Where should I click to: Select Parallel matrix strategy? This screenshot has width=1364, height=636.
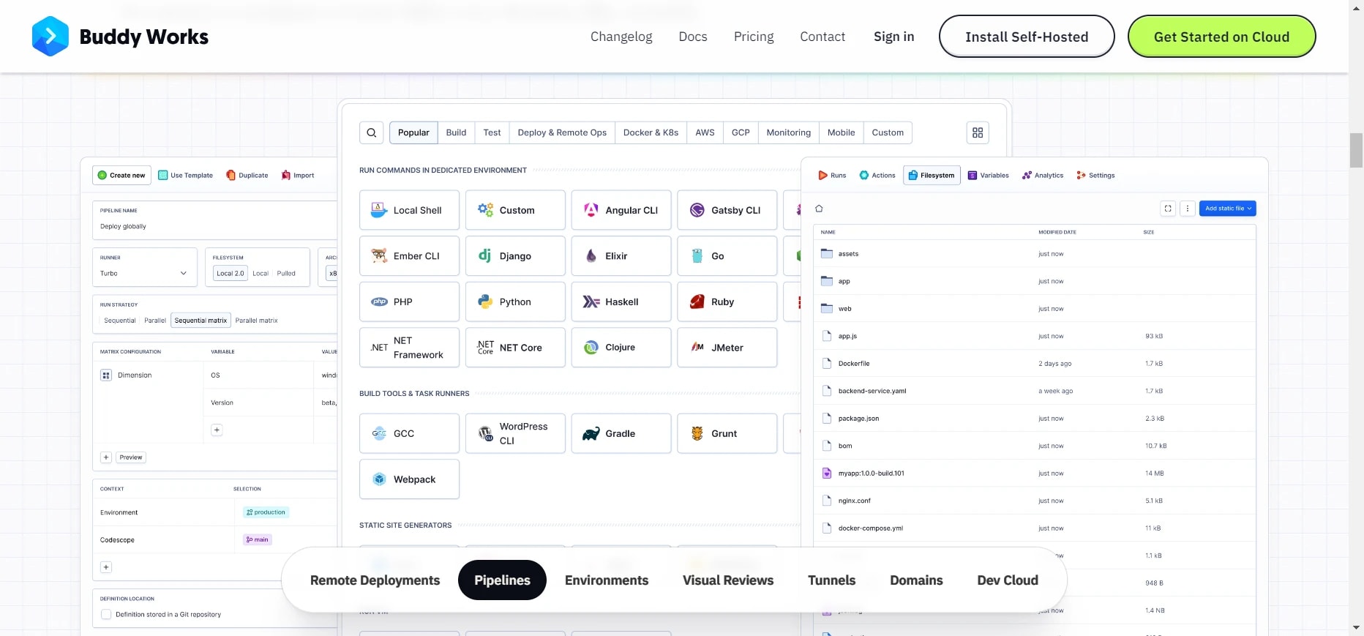pos(256,321)
